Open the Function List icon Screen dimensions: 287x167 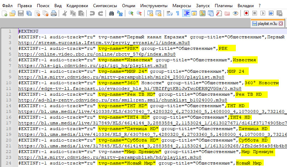(x=219, y=13)
